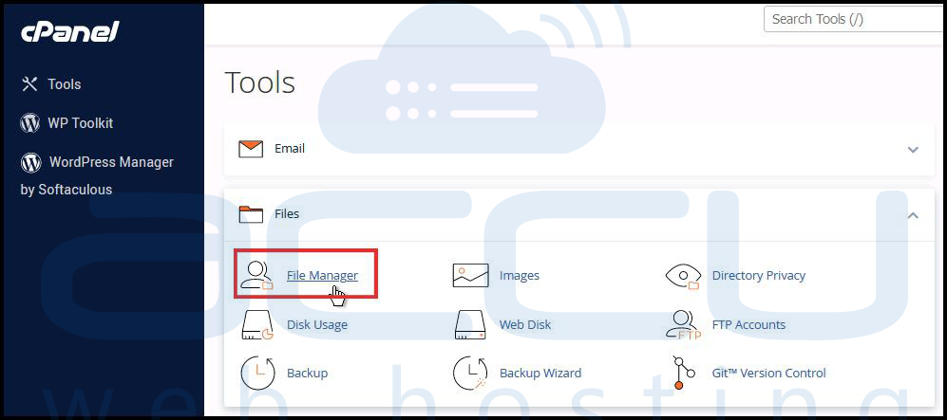Open the Git Version Control link
947x420 pixels.
[x=768, y=373]
